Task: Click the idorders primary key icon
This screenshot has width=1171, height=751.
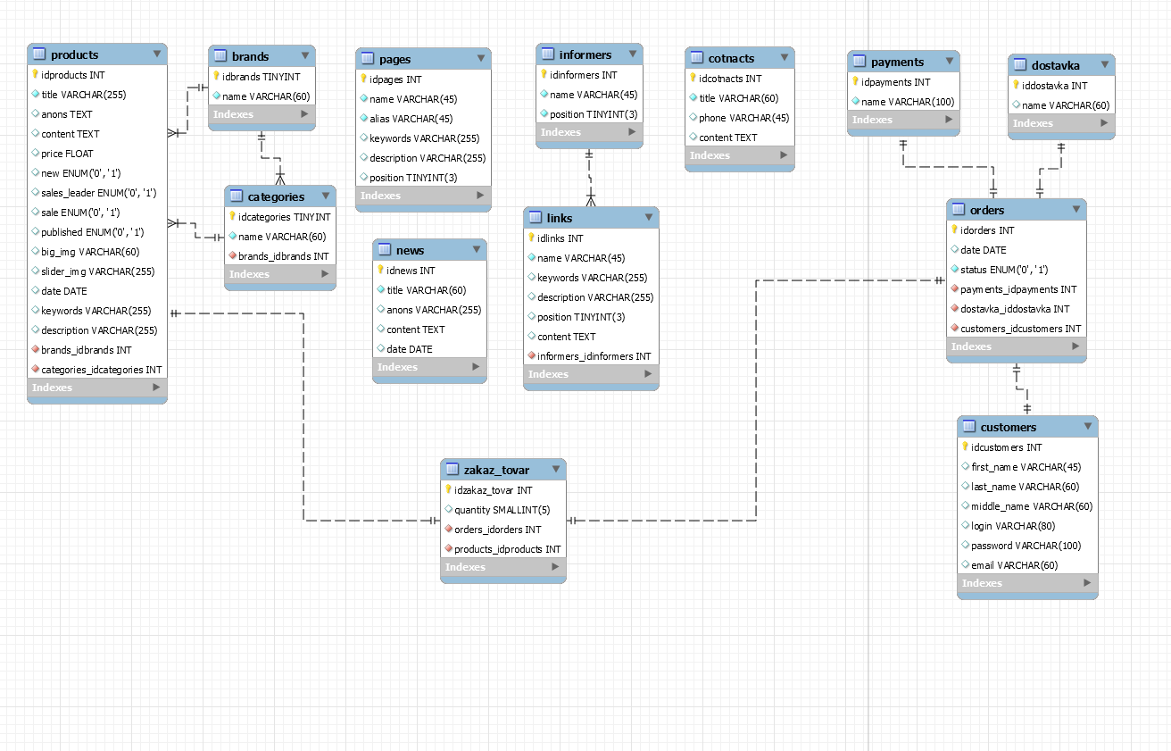Action: click(955, 230)
